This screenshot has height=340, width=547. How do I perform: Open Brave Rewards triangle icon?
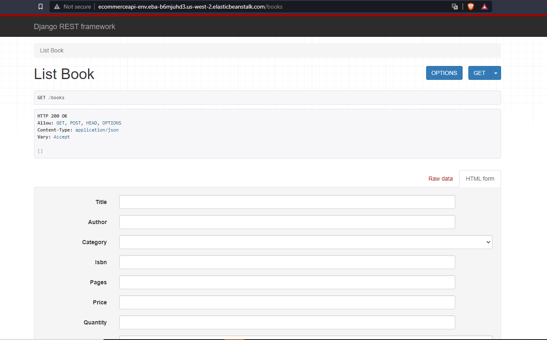[484, 7]
